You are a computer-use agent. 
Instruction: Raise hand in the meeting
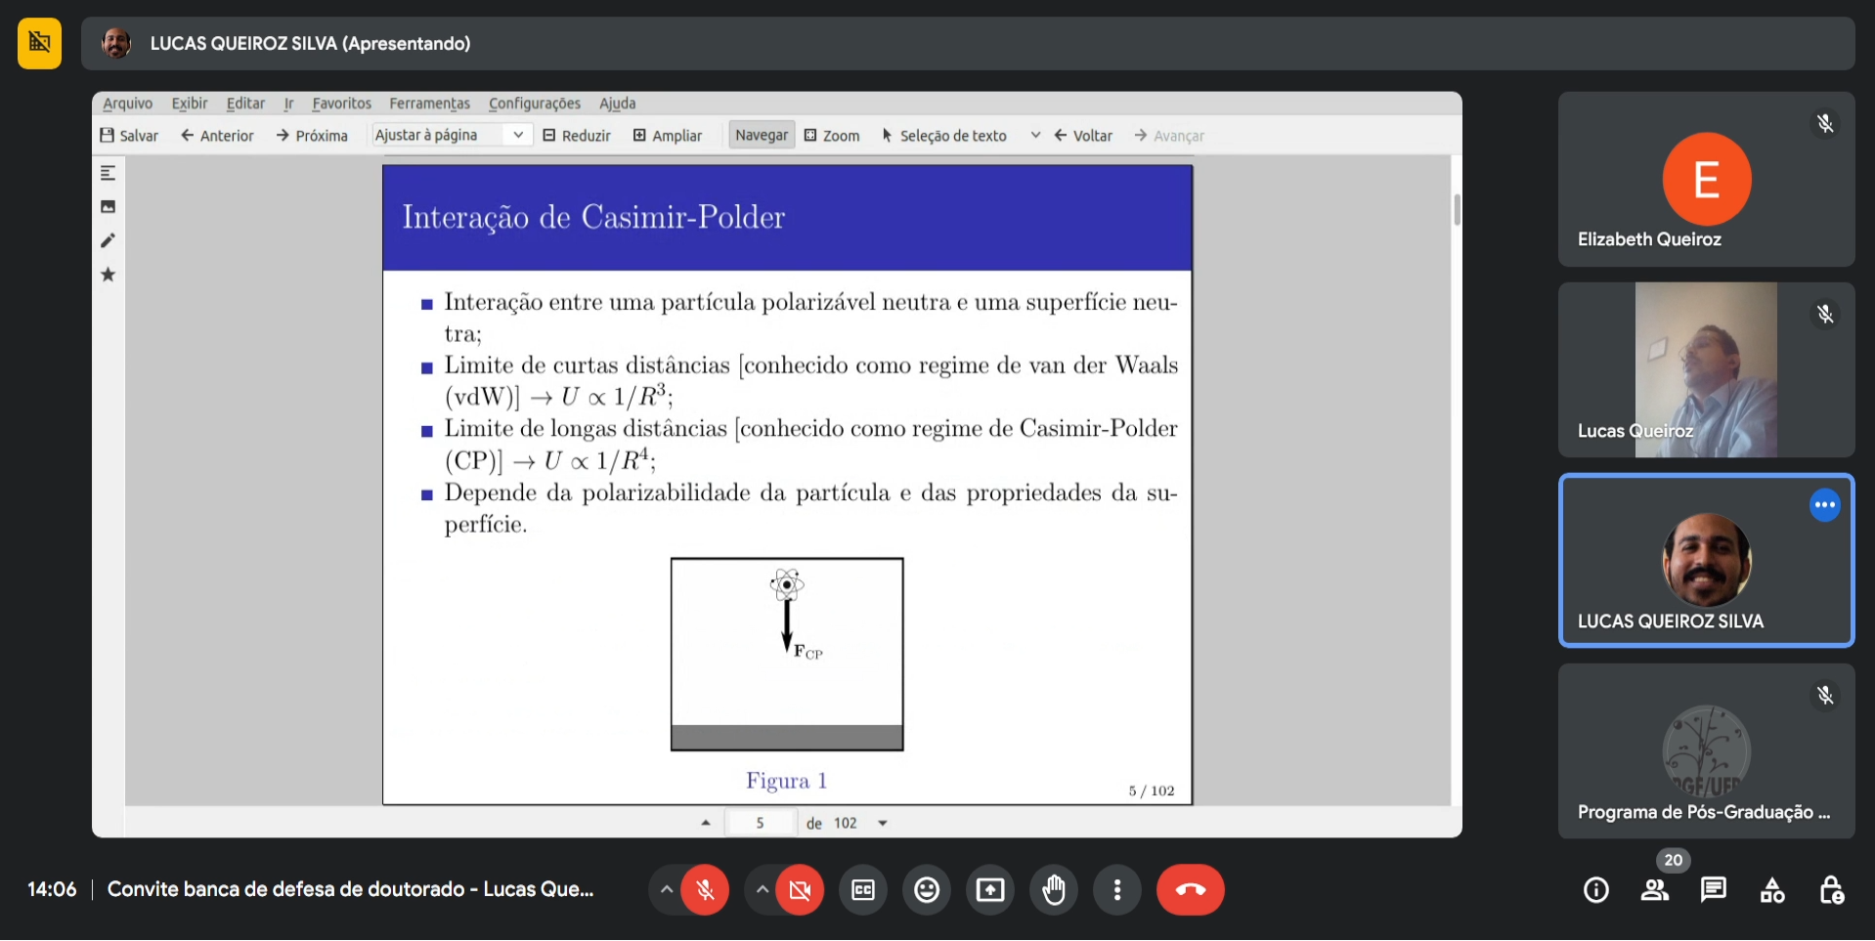[x=1054, y=890]
